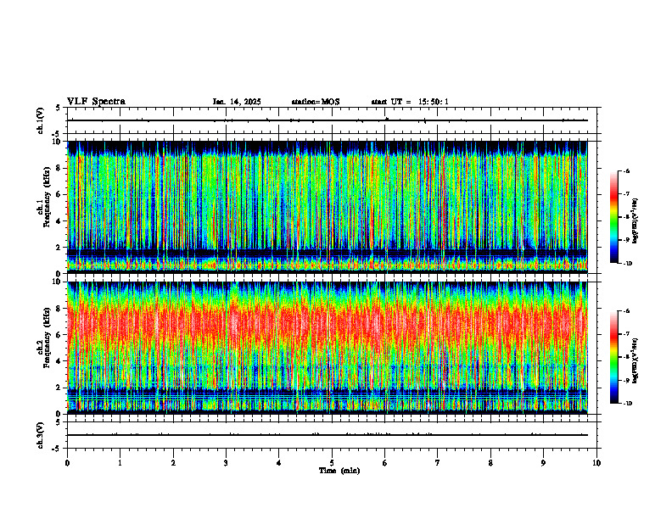
Task: Click the log(PSD) label of ch.1 colorbar
Action: (x=636, y=221)
